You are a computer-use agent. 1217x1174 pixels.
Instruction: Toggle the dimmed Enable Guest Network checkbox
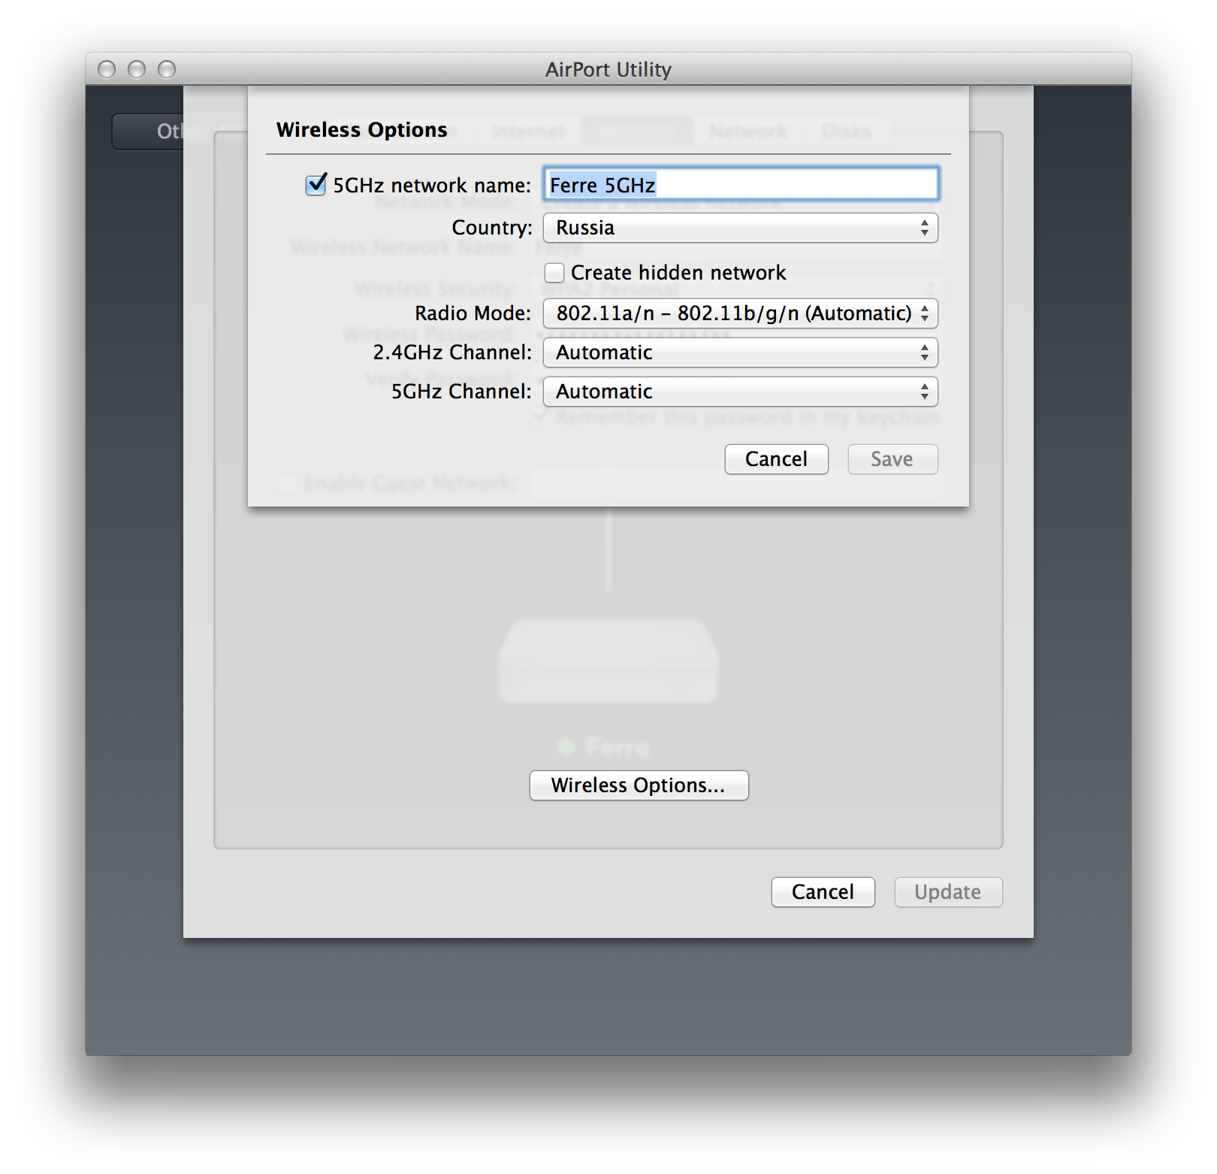coord(286,483)
